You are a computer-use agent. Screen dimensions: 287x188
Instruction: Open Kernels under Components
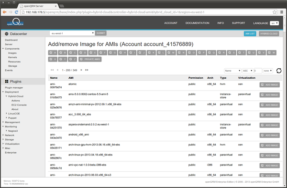(x=12, y=57)
